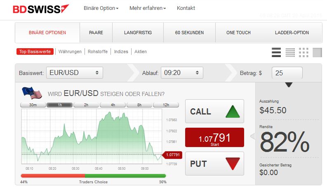Image resolution: width=327 pixels, height=187 pixels.
Task: Click the Betrag amount input field
Action: 287,72
